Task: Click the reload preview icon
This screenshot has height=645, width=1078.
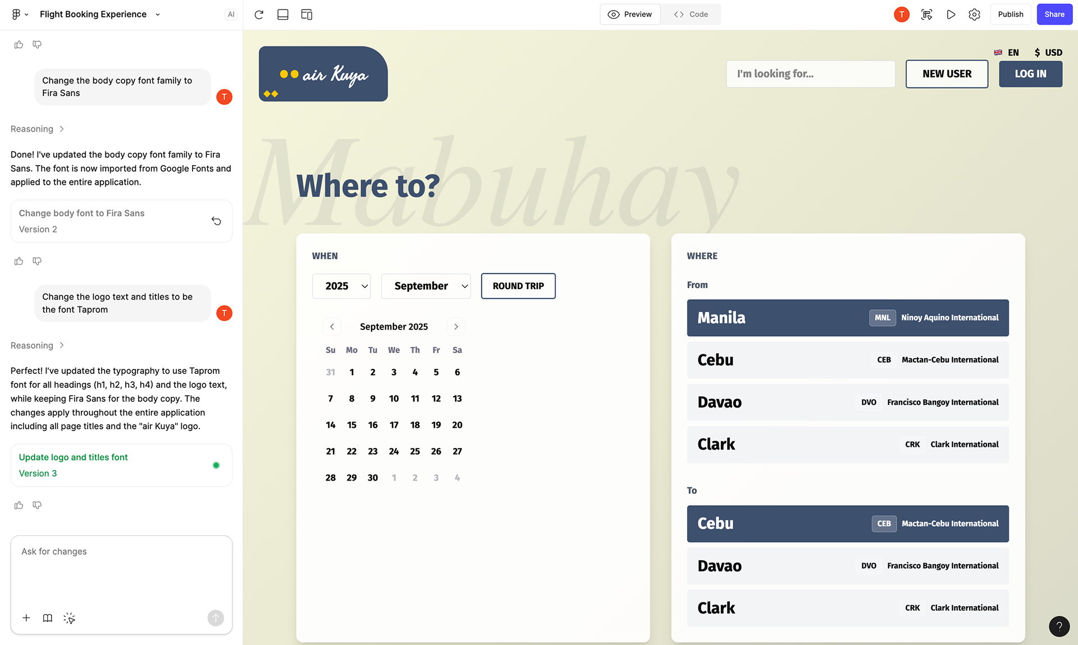Action: click(x=259, y=15)
